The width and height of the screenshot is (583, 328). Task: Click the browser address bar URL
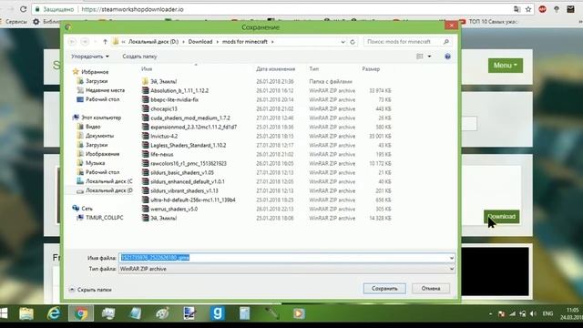click(132, 9)
